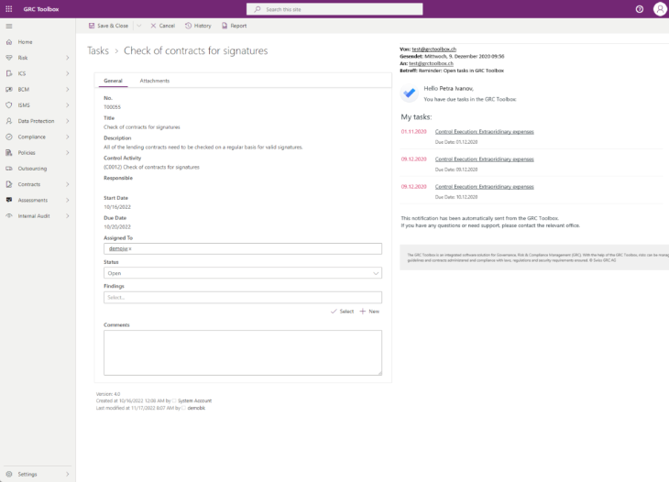The width and height of the screenshot is (669, 482).
Task: Click the Due Date value 10/20/2022
Action: (x=117, y=227)
